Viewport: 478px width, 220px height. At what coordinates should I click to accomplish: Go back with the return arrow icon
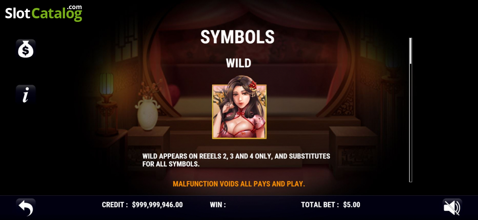(26, 207)
